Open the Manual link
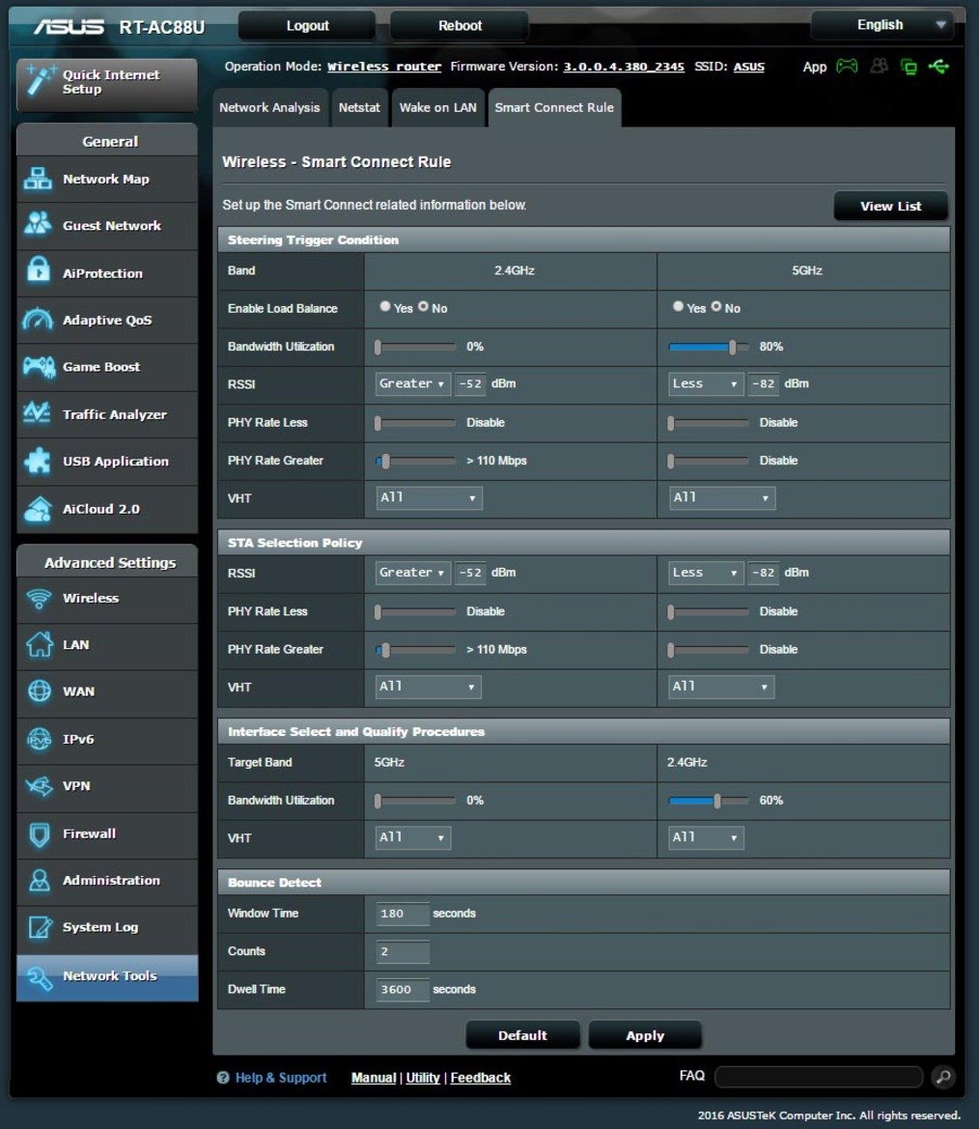The width and height of the screenshot is (979, 1129). (374, 1078)
